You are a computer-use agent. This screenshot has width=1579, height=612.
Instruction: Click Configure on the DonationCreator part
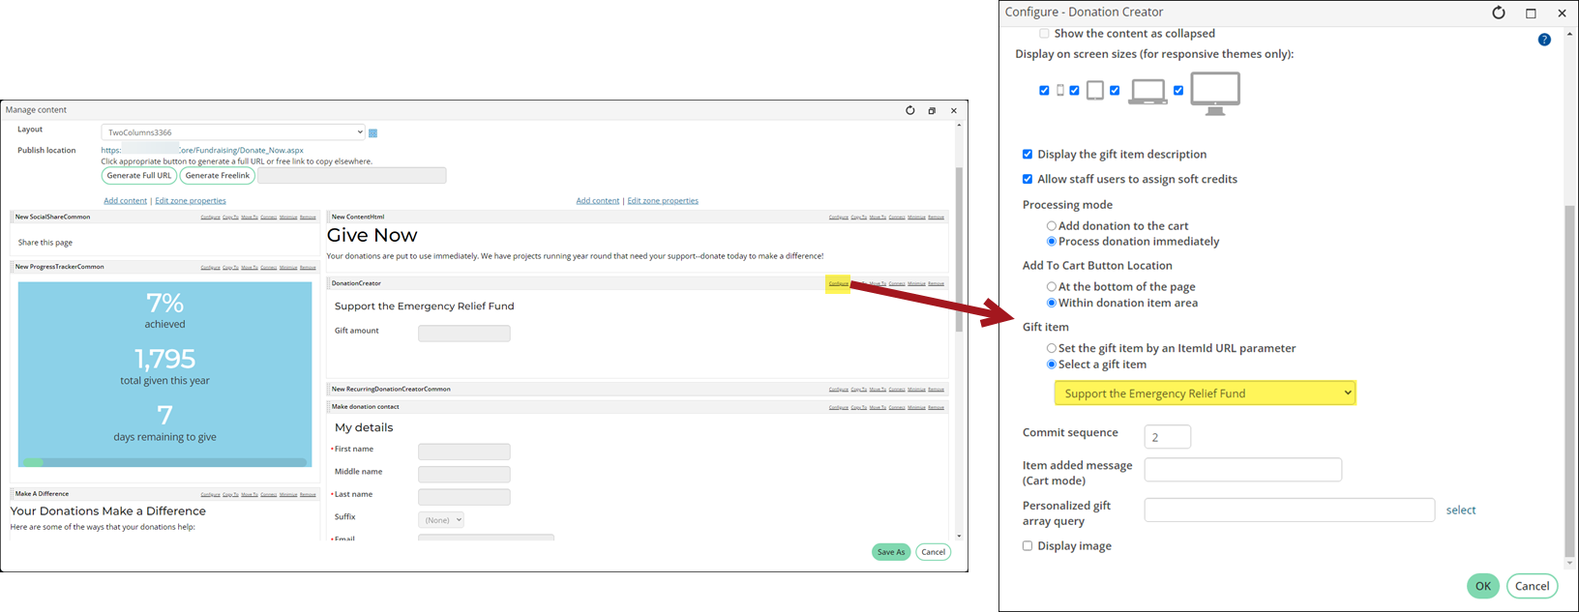click(x=839, y=283)
